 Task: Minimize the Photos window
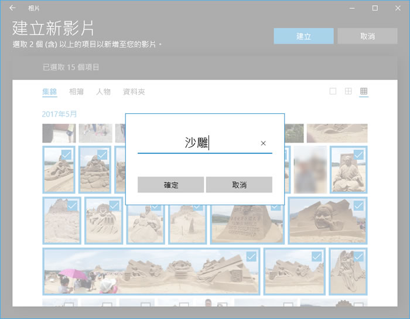click(352, 8)
